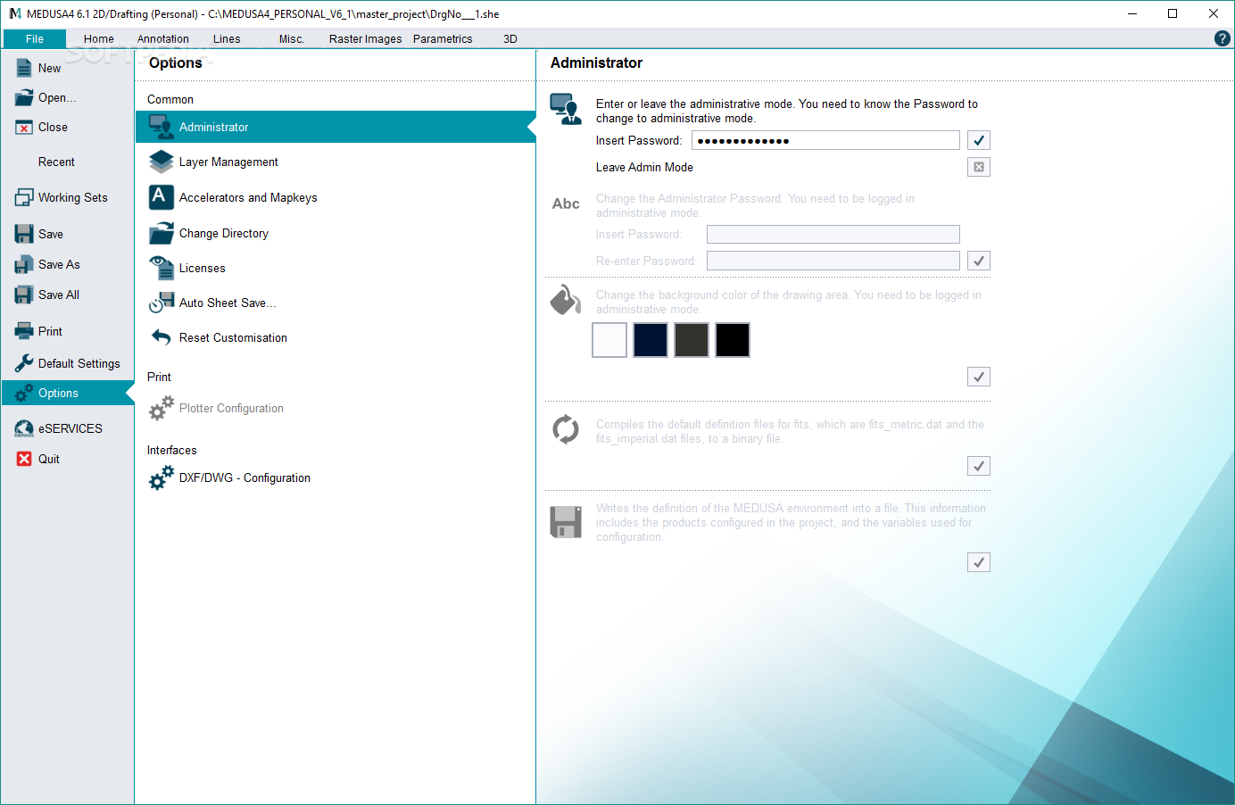Choose the dark grey background swatch
Screen dimensions: 1235x805
(692, 340)
